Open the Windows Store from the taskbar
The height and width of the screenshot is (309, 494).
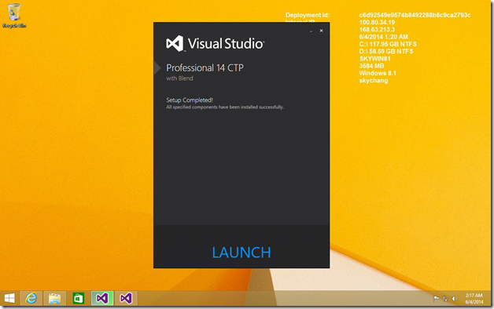(78, 298)
